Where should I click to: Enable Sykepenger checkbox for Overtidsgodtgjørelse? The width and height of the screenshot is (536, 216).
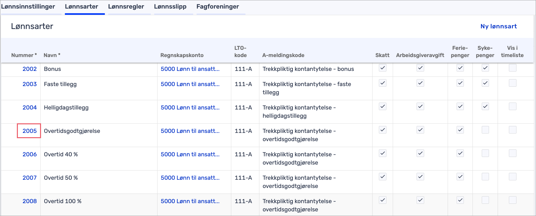(485, 130)
